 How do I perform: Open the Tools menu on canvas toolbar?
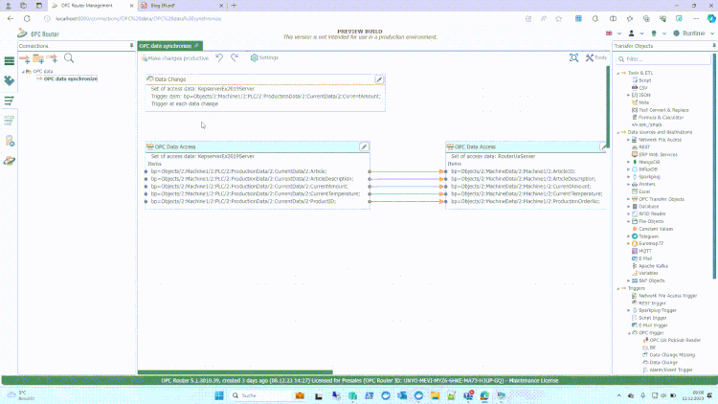(595, 57)
